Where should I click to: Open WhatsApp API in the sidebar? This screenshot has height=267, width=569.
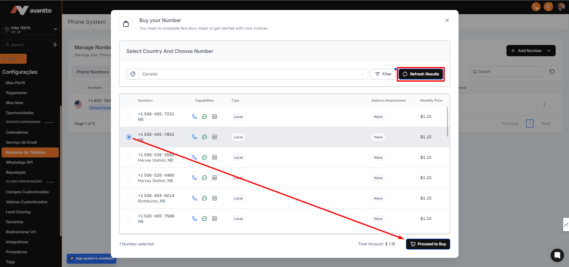click(19, 162)
